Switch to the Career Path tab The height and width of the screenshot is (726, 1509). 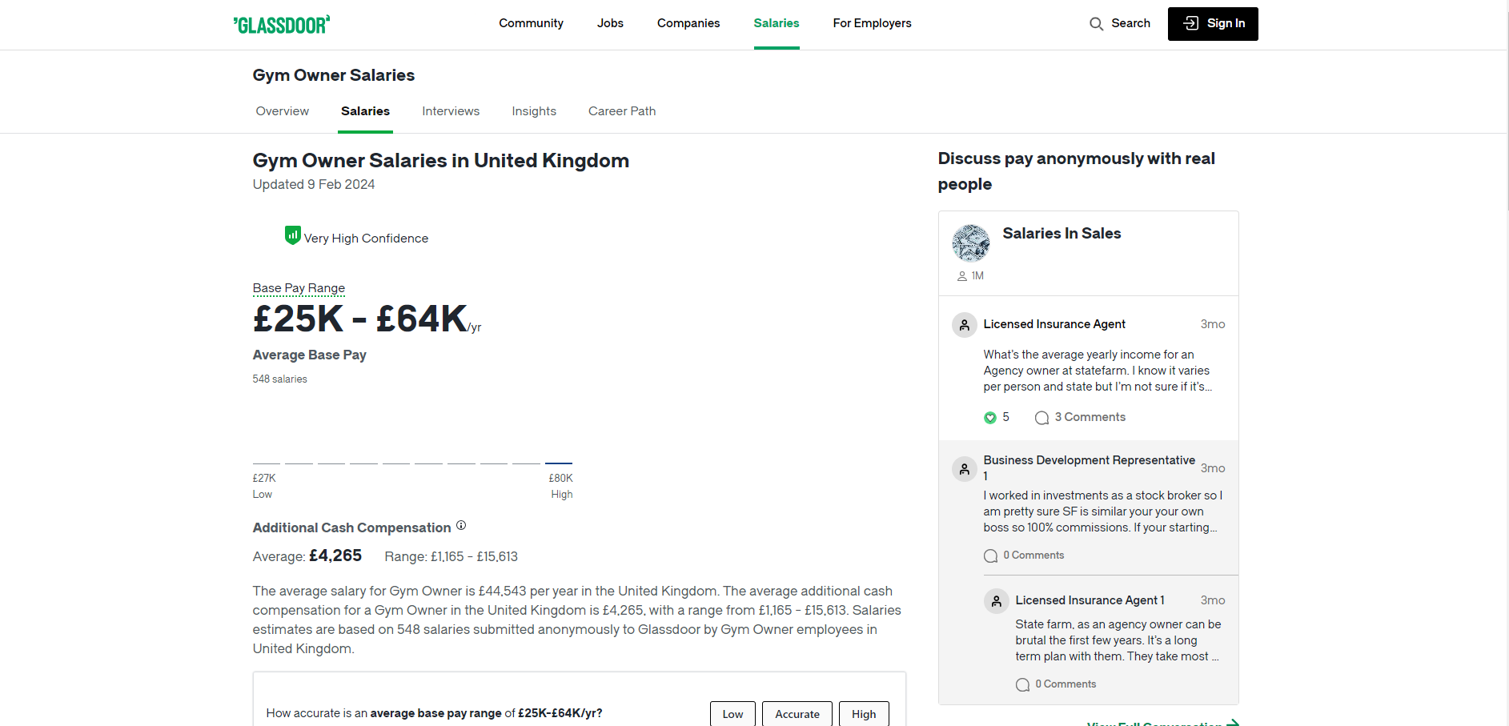click(621, 111)
